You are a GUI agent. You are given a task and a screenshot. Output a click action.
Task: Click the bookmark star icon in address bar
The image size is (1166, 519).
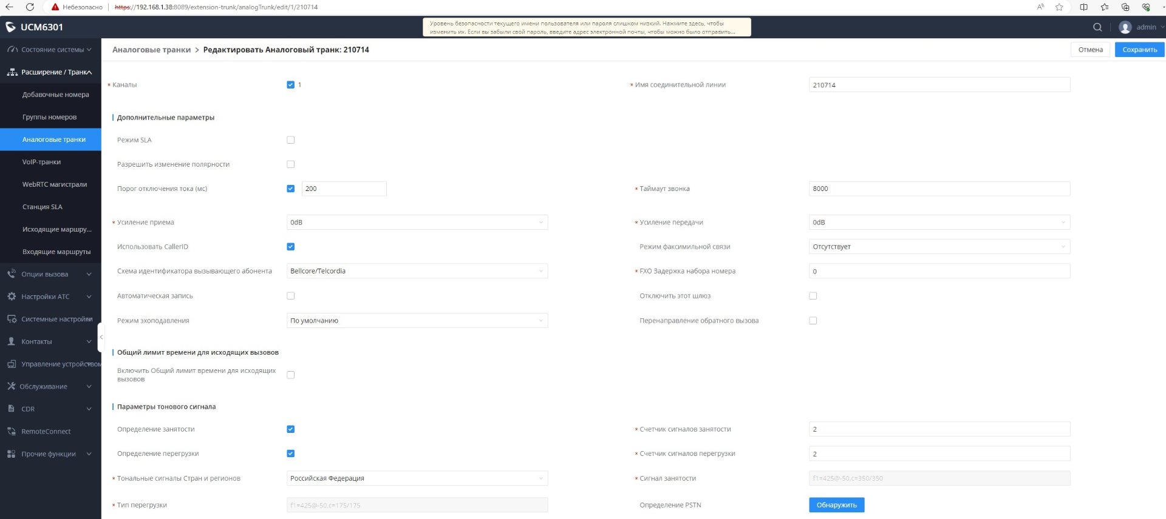coord(1059,7)
